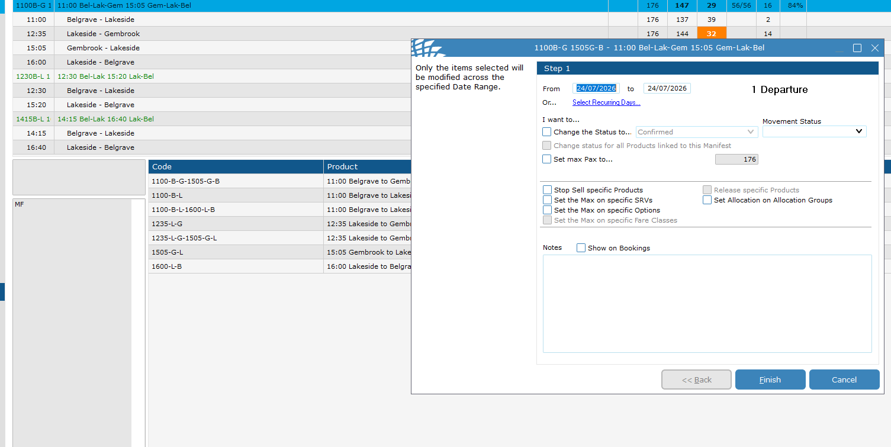Image resolution: width=891 pixels, height=447 pixels.
Task: Click the Finish button
Action: pos(770,380)
